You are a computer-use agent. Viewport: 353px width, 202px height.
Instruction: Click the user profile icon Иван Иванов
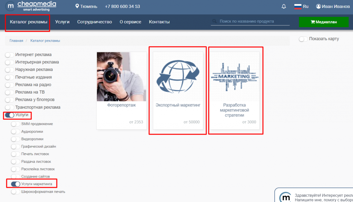tap(319, 7)
